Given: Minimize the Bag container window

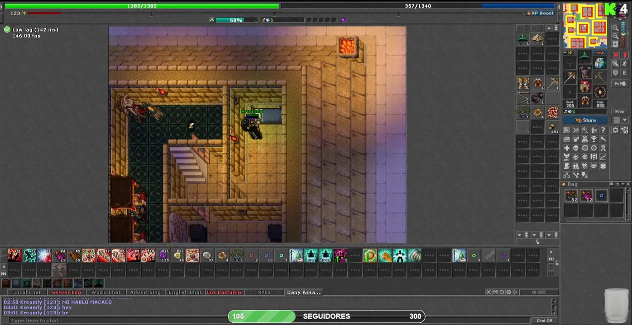Looking at the screenshot, I should point(623,184).
